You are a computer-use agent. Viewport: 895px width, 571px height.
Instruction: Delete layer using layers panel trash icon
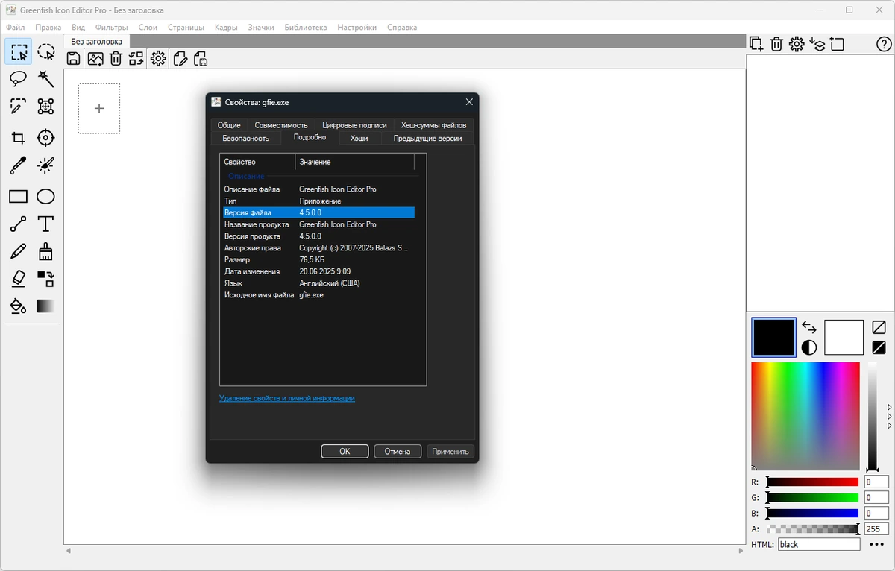(776, 44)
